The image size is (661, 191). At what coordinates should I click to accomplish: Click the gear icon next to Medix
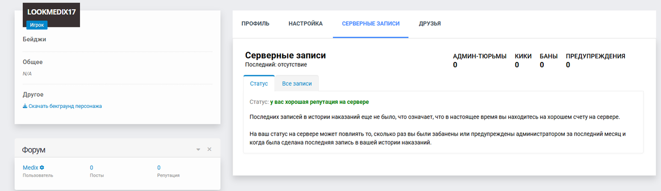pyautogui.click(x=42, y=168)
